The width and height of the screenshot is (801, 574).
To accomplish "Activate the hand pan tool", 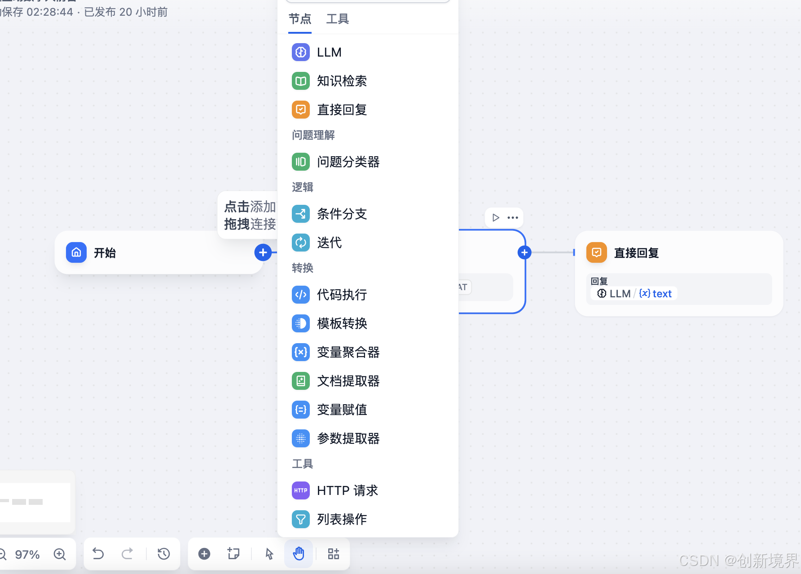I will tap(299, 554).
